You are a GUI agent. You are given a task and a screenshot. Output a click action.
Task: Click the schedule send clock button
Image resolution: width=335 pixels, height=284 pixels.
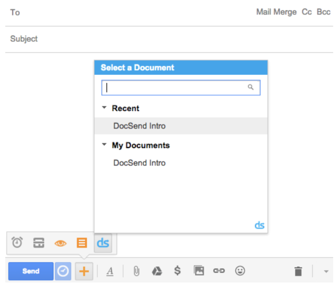click(x=63, y=271)
